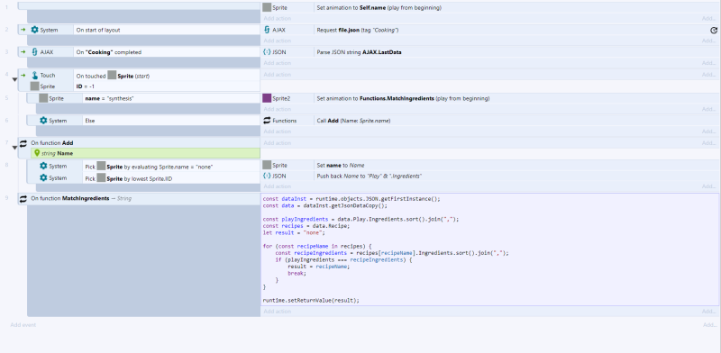Click in the script line runtime.setReturnValue(result)

(x=311, y=300)
